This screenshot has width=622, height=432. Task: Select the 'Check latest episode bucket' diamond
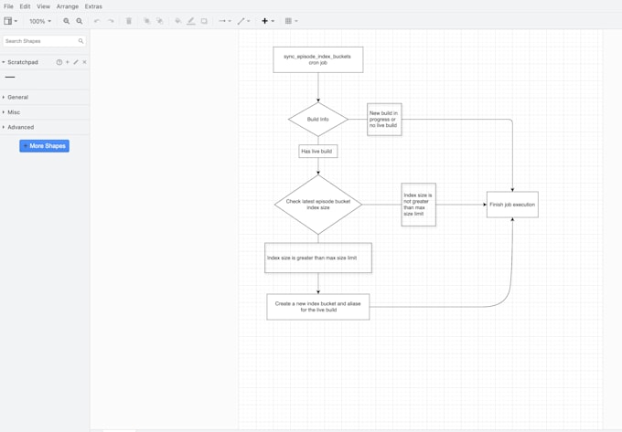(x=318, y=205)
